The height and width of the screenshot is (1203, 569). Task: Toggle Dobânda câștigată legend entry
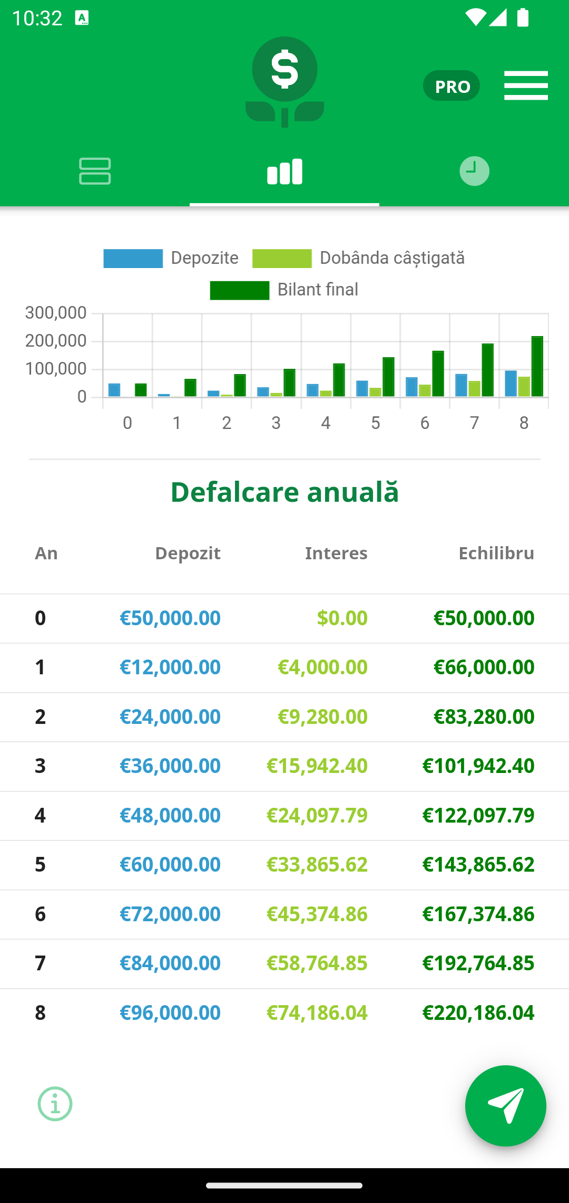(x=359, y=258)
